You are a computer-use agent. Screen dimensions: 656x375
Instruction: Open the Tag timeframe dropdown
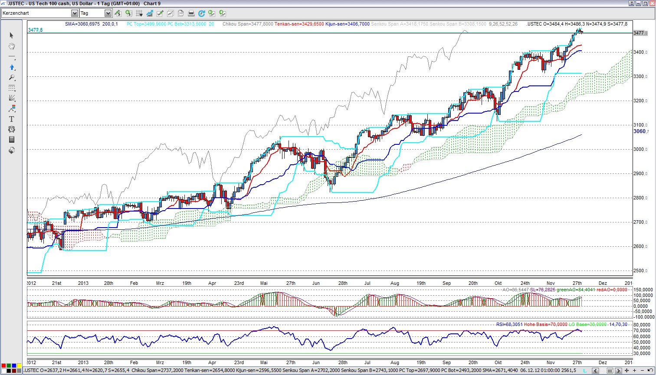[108, 13]
